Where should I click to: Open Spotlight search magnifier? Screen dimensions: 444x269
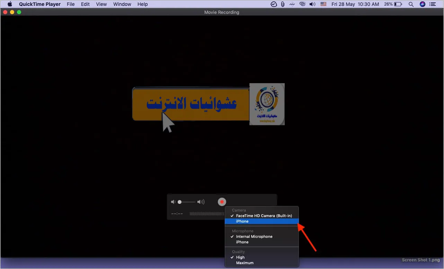coord(411,4)
